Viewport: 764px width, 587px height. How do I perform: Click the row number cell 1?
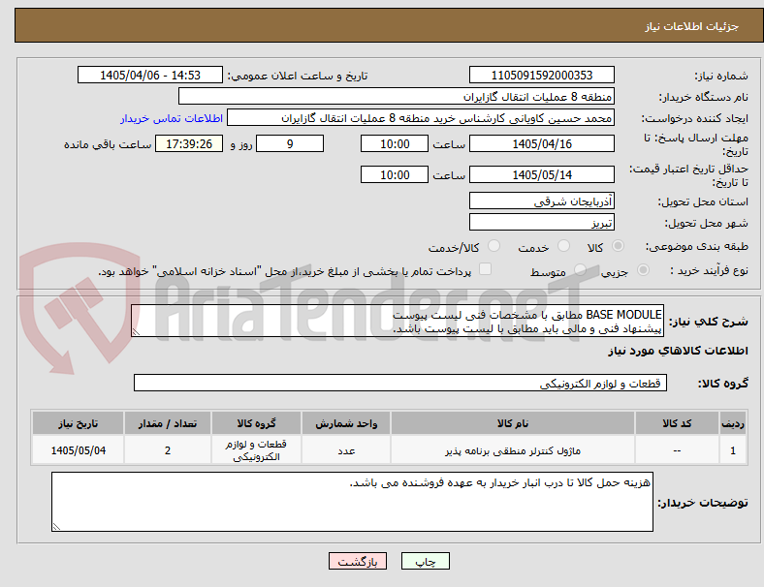(732, 450)
